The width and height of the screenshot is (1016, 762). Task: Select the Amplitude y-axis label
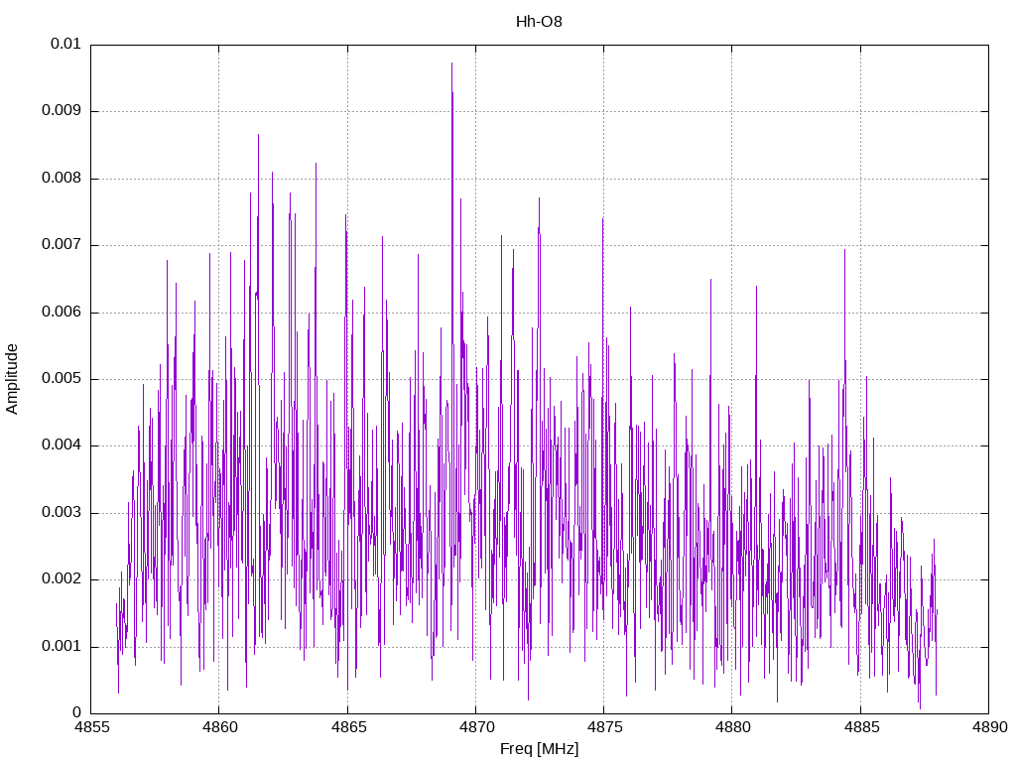(12, 379)
